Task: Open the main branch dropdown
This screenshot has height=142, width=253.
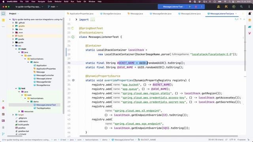Action: (53, 7)
